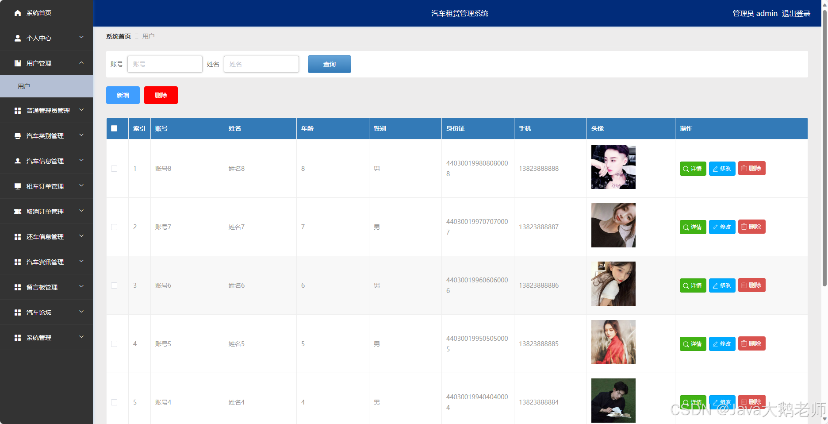The width and height of the screenshot is (828, 424).
Task: Check the row checkbox for 账号7
Action: pyautogui.click(x=114, y=227)
